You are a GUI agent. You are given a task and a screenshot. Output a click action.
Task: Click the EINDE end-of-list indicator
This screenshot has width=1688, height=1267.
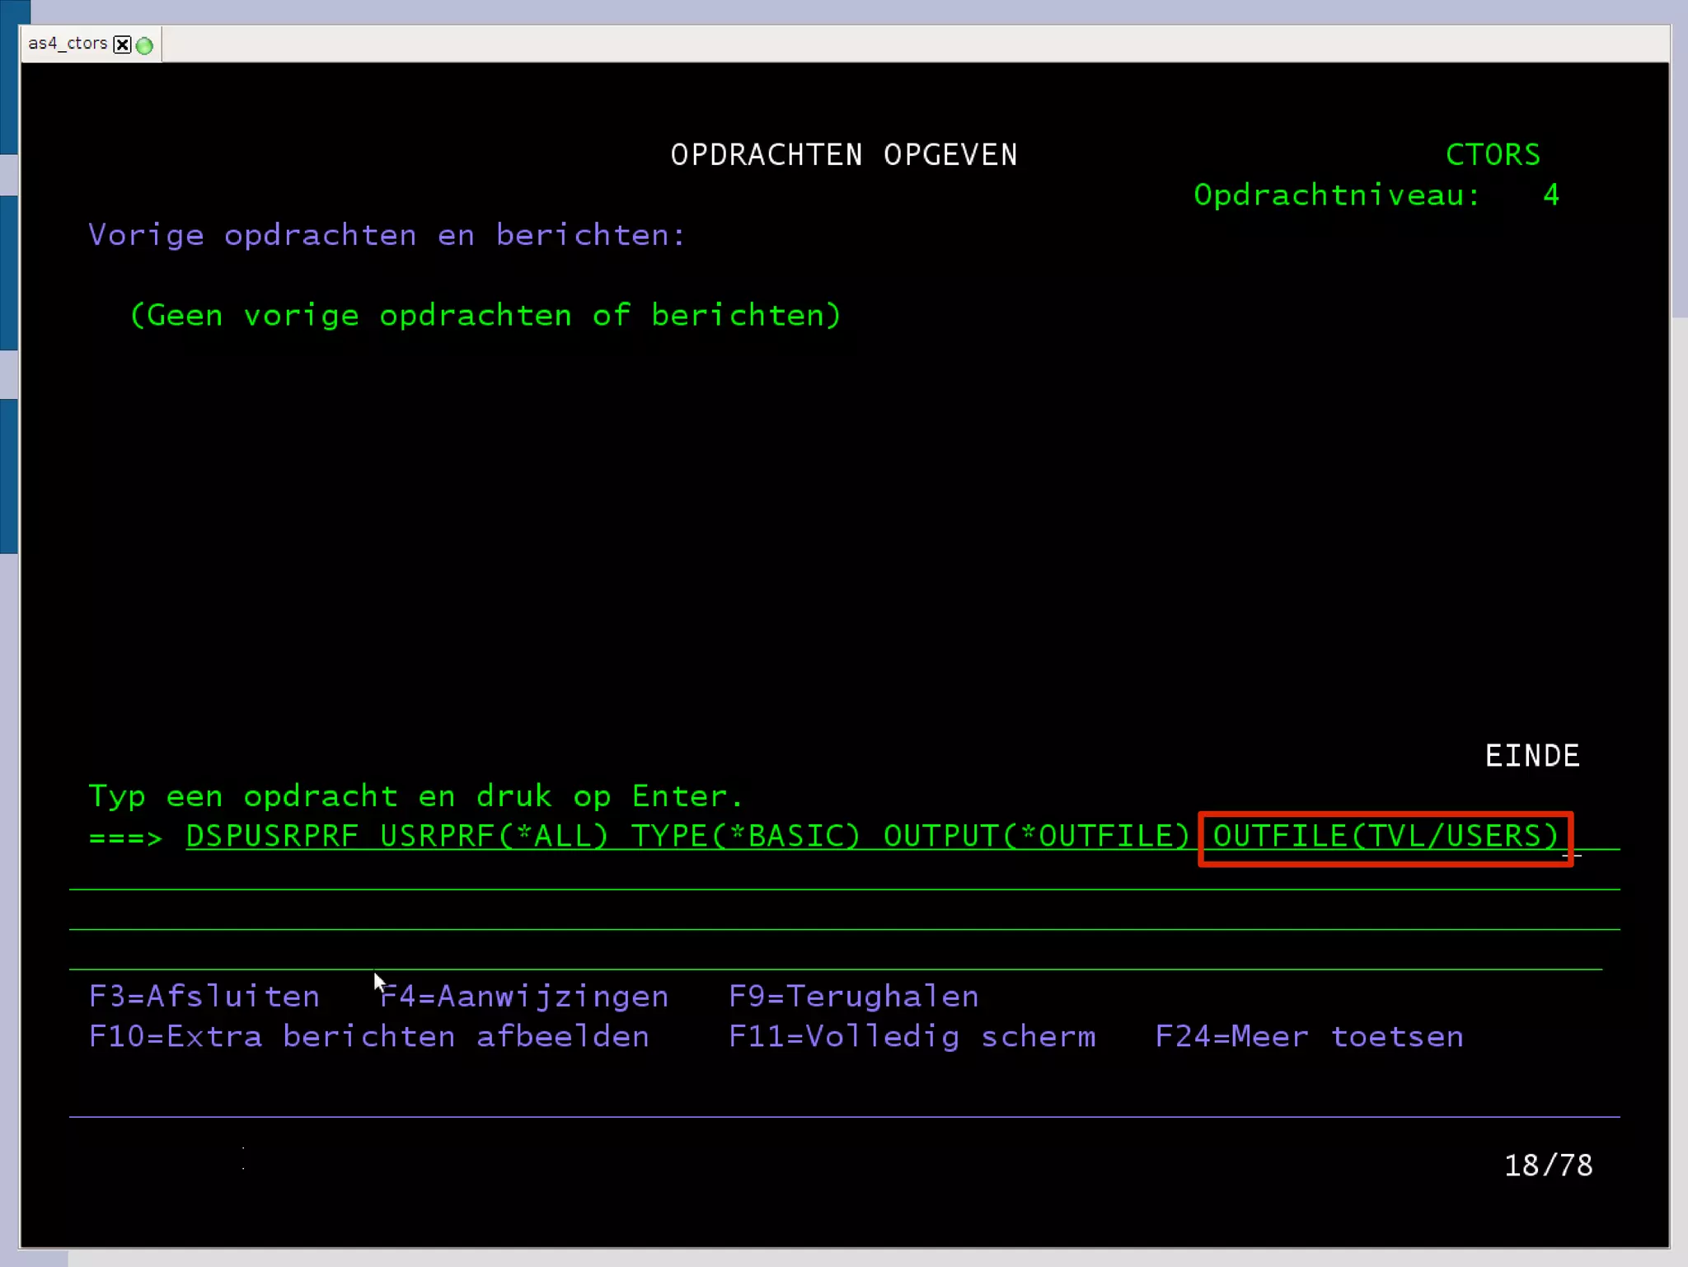1532,756
